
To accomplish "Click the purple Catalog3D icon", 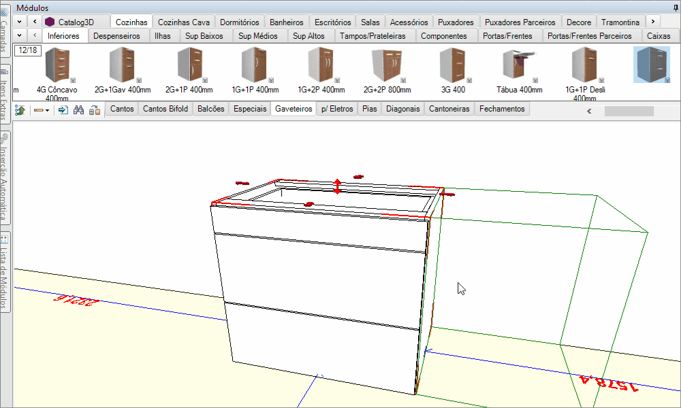I will coord(50,22).
